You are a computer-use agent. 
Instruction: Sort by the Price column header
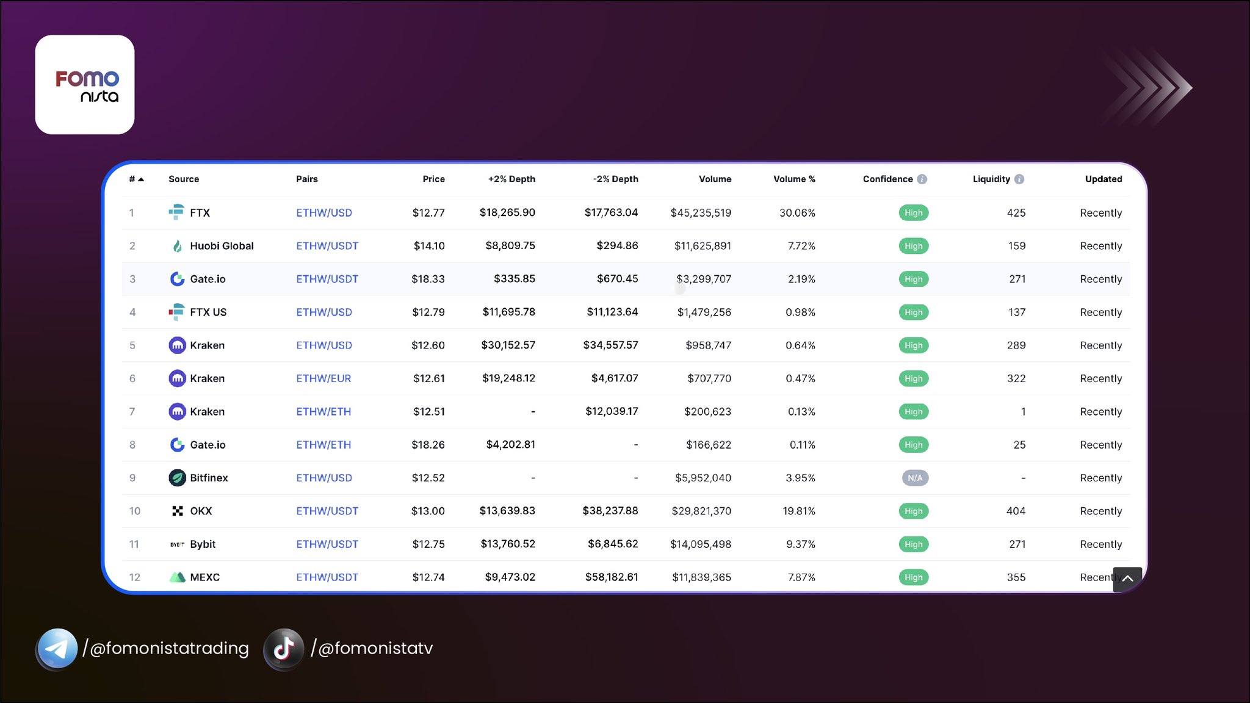(x=433, y=179)
